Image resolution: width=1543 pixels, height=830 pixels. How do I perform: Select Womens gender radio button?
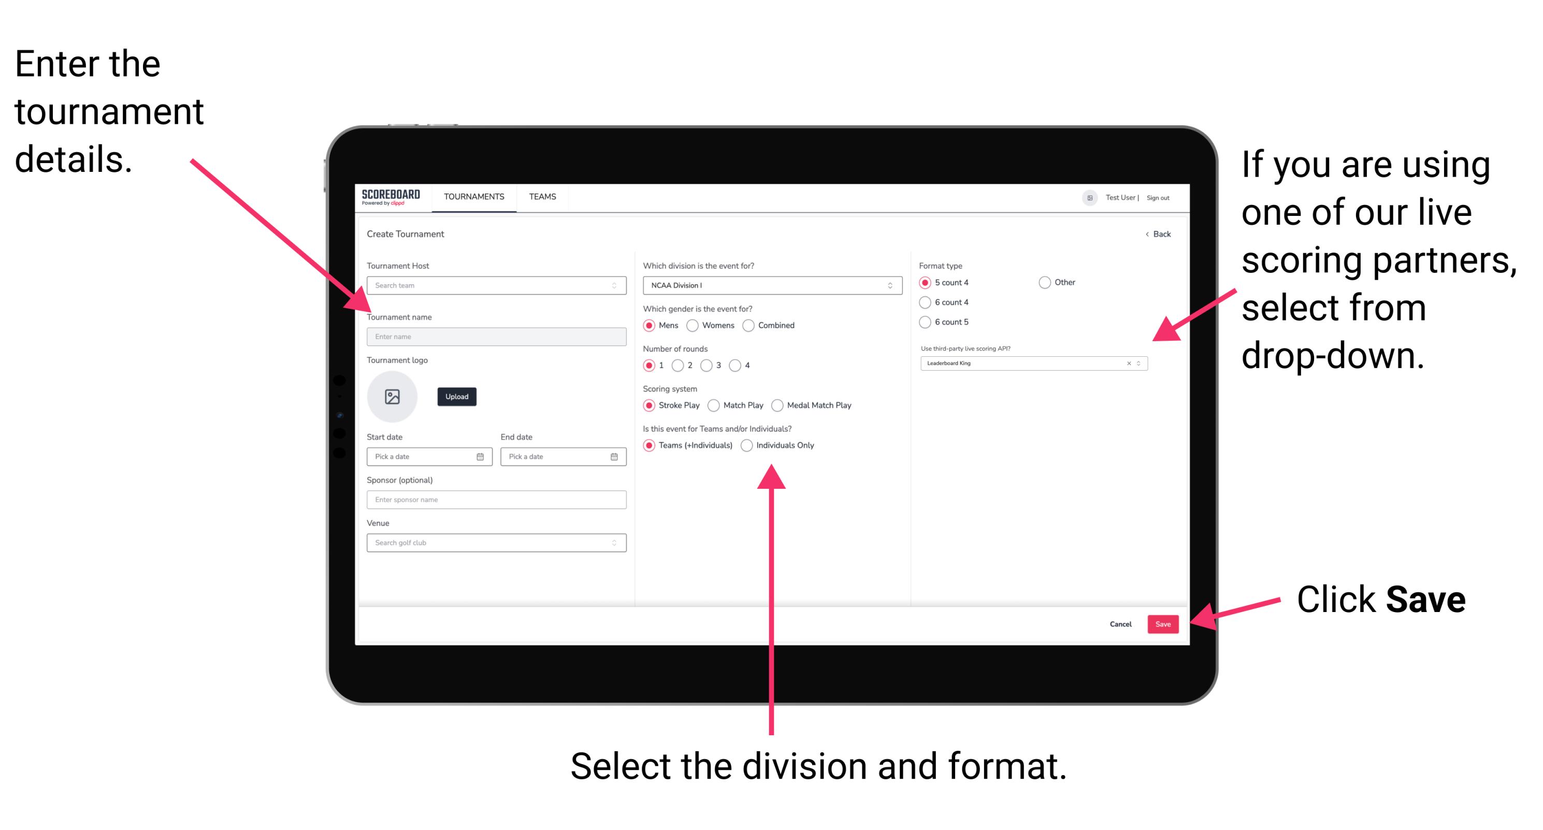pos(694,325)
